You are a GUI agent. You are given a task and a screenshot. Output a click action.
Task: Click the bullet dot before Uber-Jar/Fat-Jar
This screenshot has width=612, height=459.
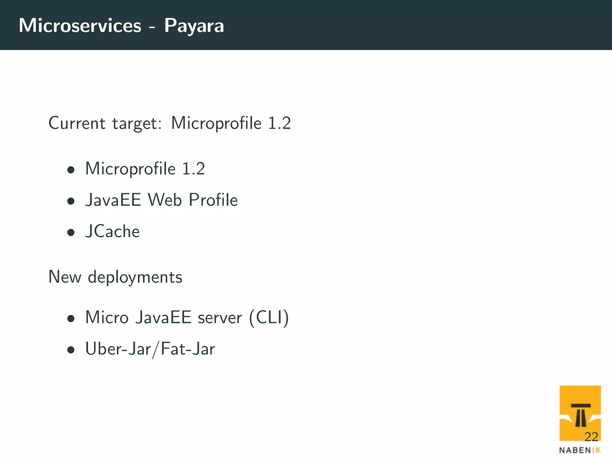point(71,350)
